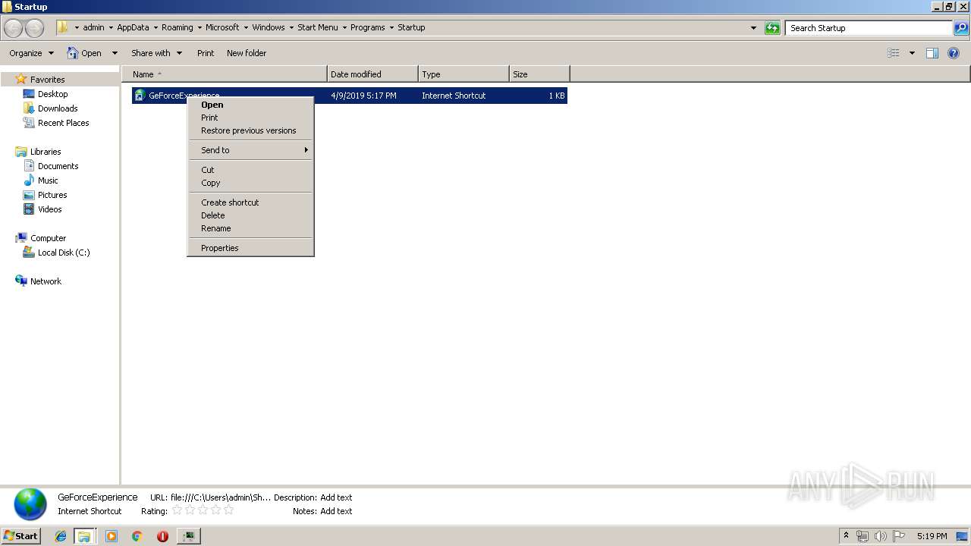Choose Copy from context menu
Screen dimensions: 971x546
(x=250, y=183)
